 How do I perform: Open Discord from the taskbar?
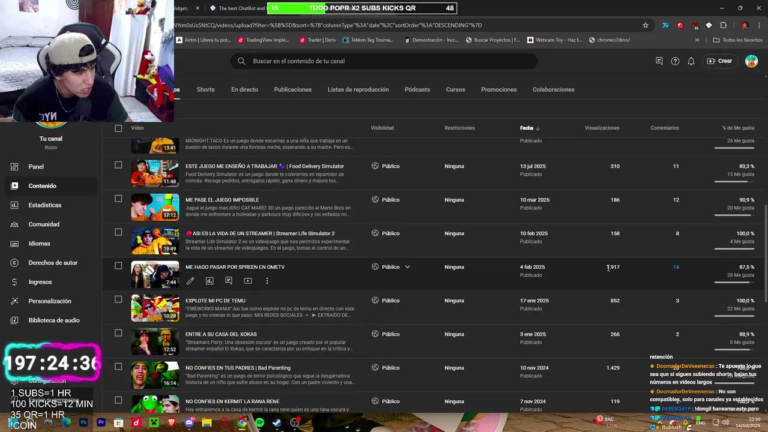[189, 422]
